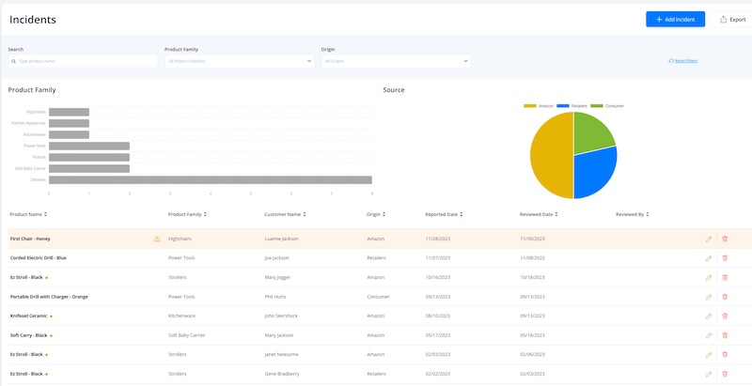Screen dimensions: 752x386
Task: Toggle Amazon series in pie chart legend
Action: (540, 106)
